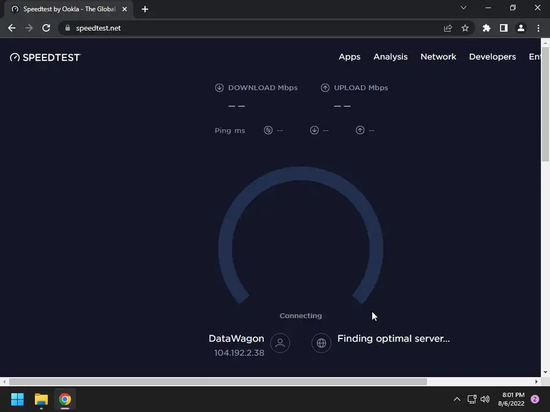550x412 pixels.
Task: Click the Connecting status text
Action: click(x=301, y=315)
